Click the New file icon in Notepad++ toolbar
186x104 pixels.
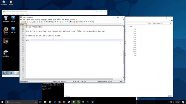(21, 22)
